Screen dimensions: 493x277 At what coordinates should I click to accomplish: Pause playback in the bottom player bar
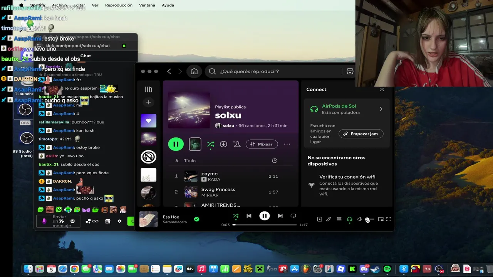tap(264, 216)
